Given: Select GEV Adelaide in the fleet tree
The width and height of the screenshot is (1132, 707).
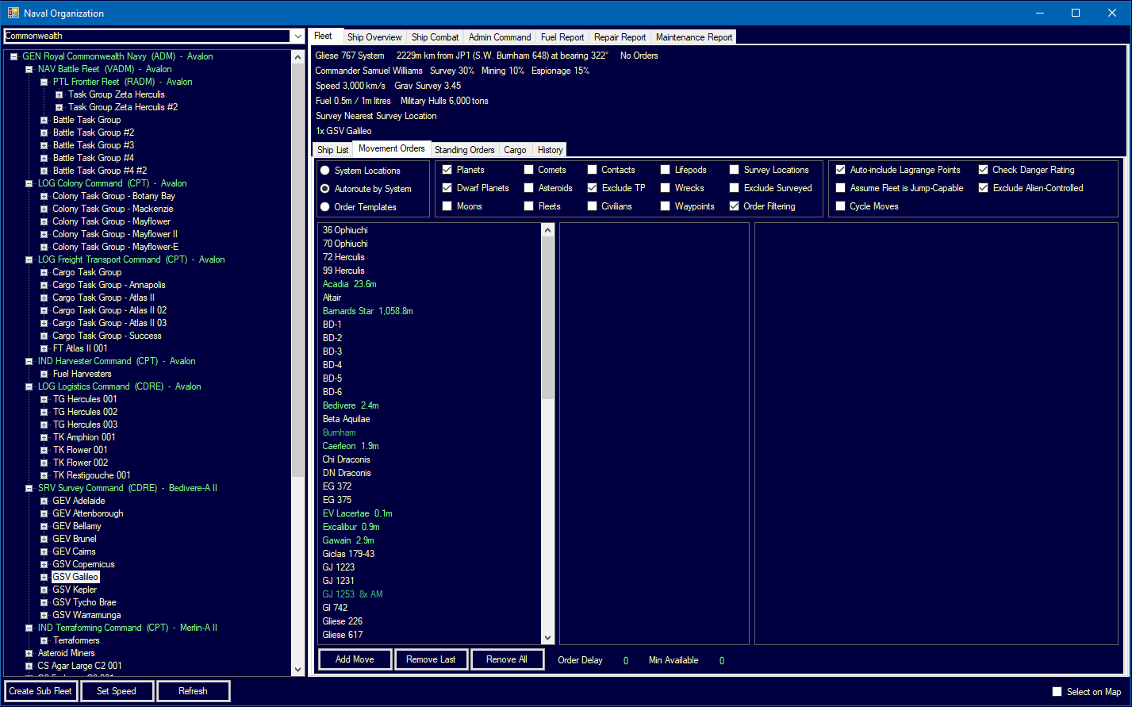Looking at the screenshot, I should click(79, 501).
